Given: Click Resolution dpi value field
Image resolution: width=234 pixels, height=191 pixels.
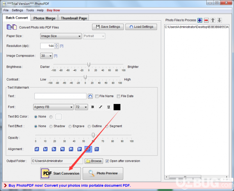Looking at the screenshot, I should pyautogui.click(x=47, y=46).
